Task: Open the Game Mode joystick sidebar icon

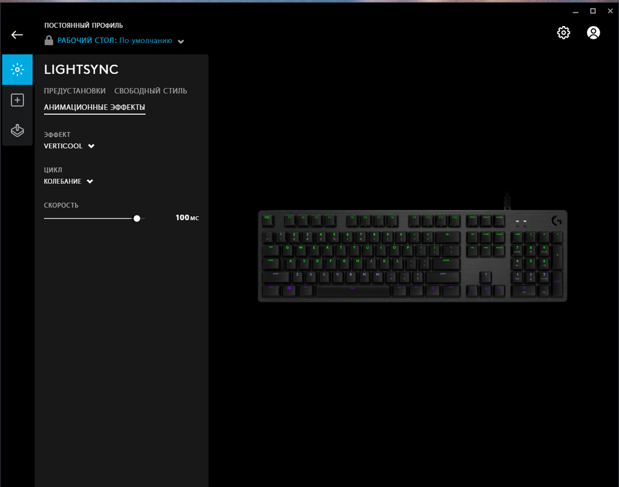Action: pyautogui.click(x=18, y=130)
